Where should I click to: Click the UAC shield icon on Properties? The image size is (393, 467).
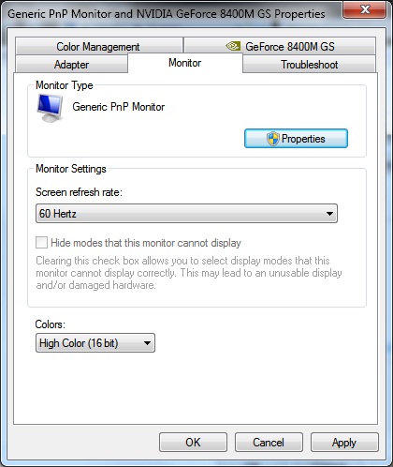[x=272, y=139]
